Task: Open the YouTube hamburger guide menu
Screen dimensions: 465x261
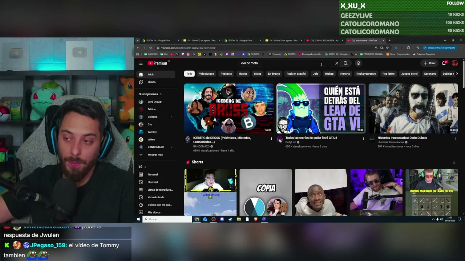Action: (141, 63)
